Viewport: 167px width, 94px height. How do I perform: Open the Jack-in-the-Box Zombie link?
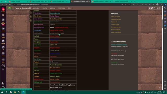(x=57, y=33)
